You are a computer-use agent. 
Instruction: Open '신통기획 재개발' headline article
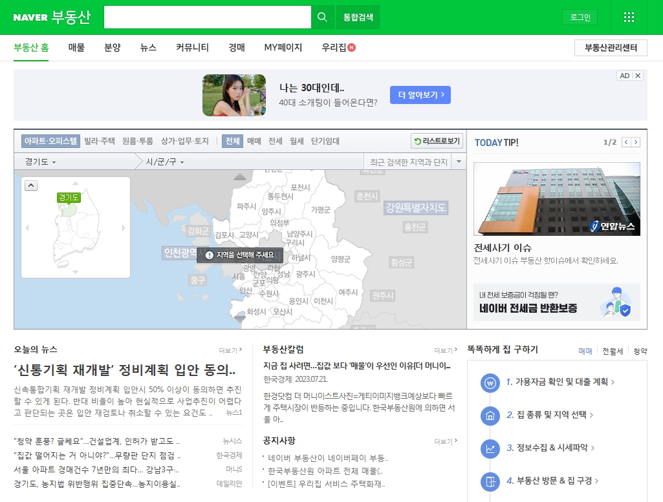[x=125, y=370]
